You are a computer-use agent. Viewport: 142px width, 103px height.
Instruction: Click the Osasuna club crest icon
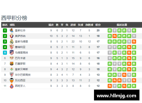pos(12,36)
